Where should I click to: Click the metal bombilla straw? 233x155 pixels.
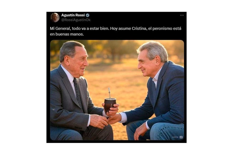coord(109,93)
